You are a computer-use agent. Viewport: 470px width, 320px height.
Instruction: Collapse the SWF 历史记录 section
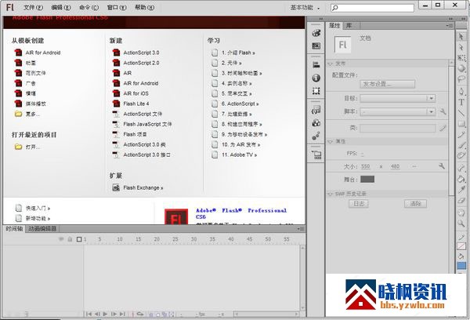[331, 194]
